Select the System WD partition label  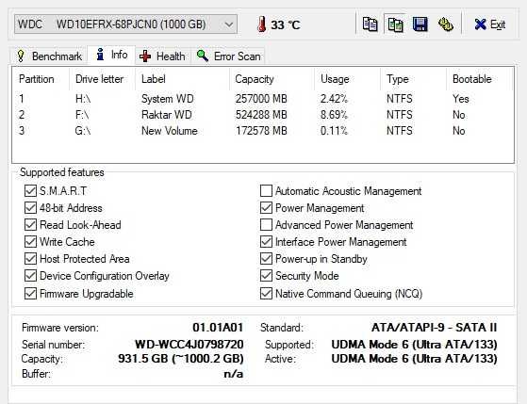168,99
